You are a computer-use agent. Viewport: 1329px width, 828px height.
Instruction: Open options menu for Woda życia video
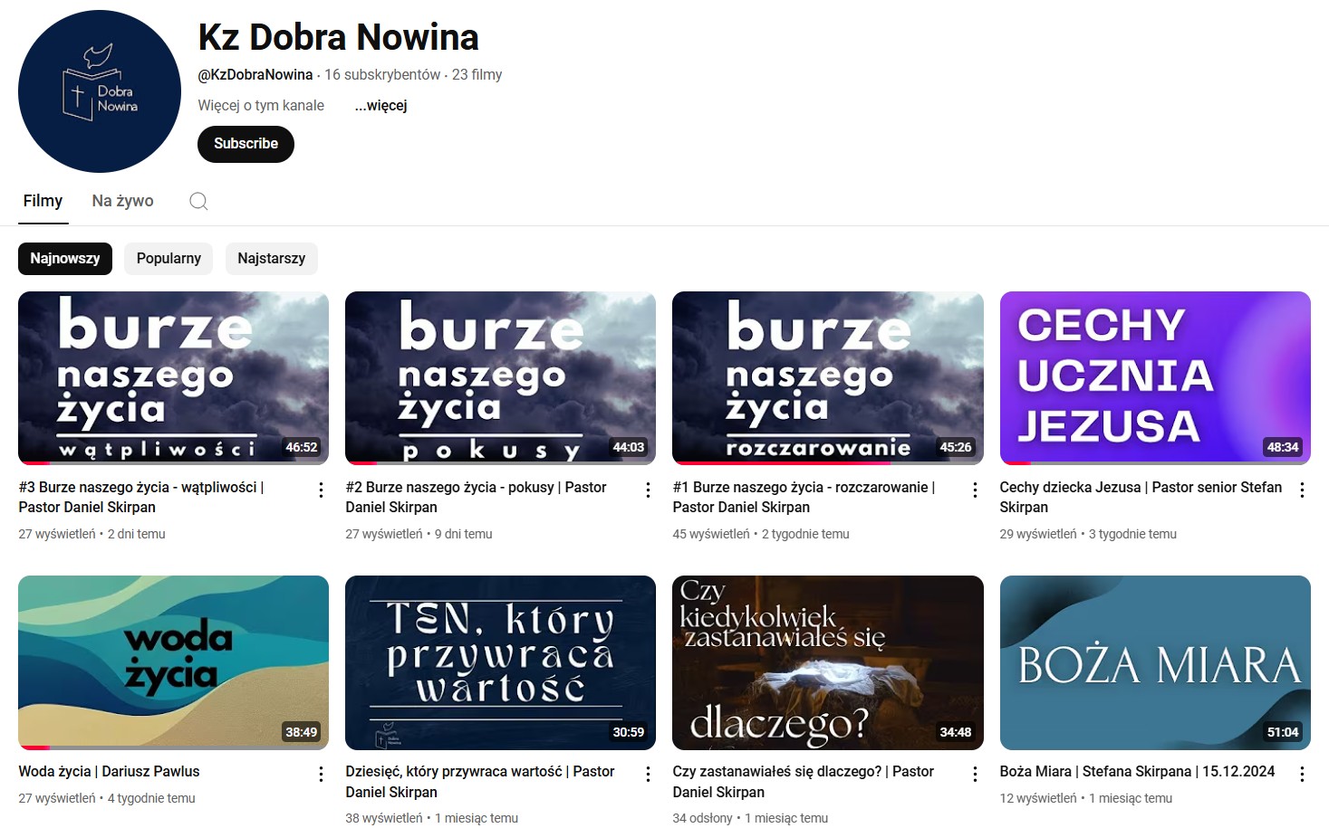321,774
